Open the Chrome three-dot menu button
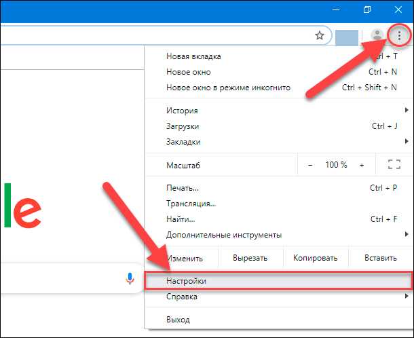This screenshot has width=414, height=338. click(x=399, y=35)
